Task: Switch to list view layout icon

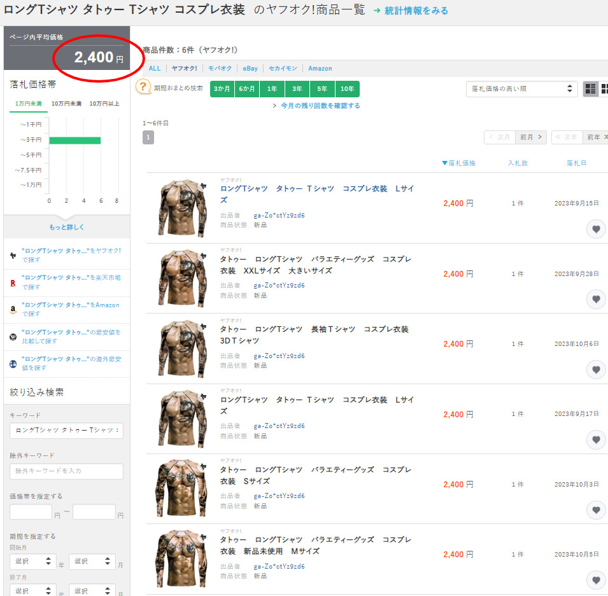Action: pyautogui.click(x=590, y=89)
